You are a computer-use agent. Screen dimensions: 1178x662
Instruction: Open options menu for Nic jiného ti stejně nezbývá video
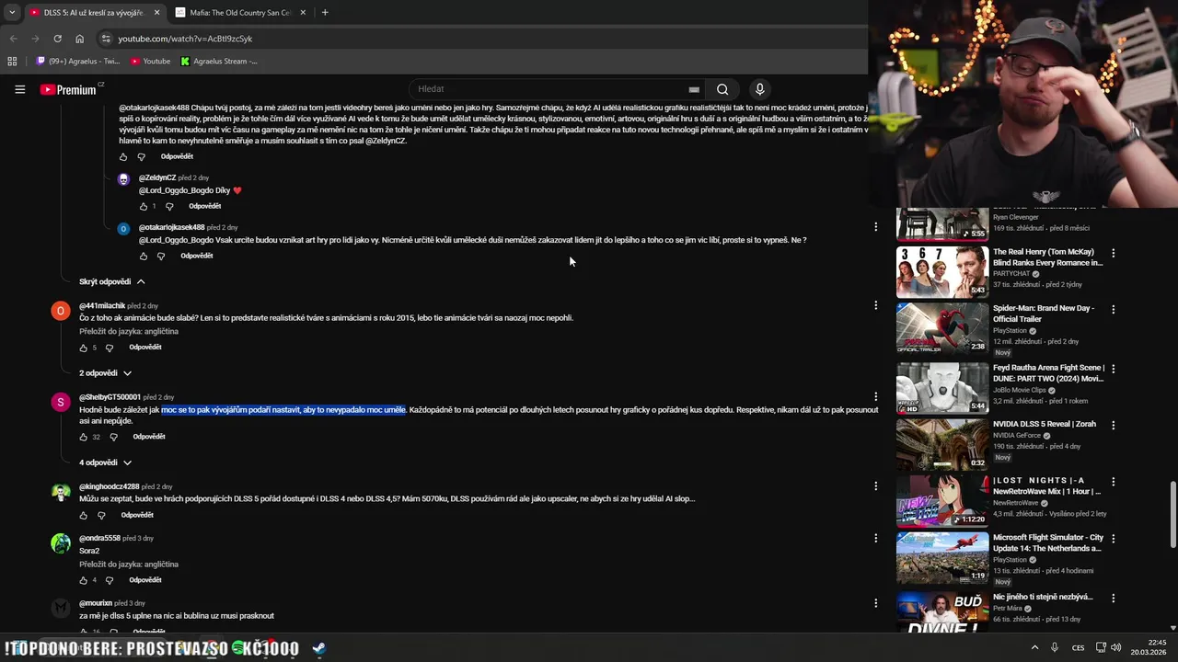pyautogui.click(x=1113, y=599)
